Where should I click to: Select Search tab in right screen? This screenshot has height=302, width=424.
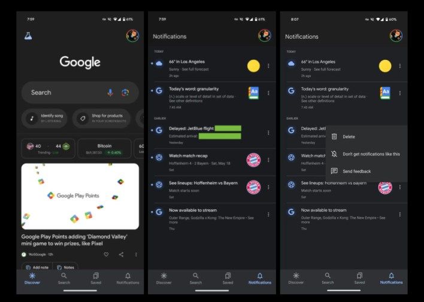tap(328, 279)
